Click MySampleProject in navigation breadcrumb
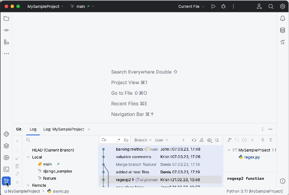289x195 pixels. [x=22, y=191]
